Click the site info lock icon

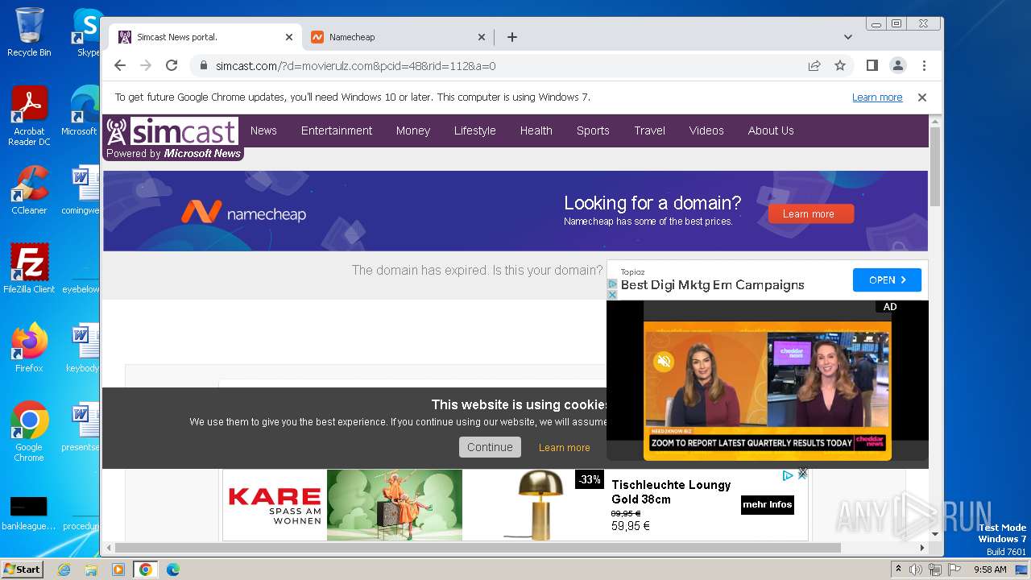[203, 66]
